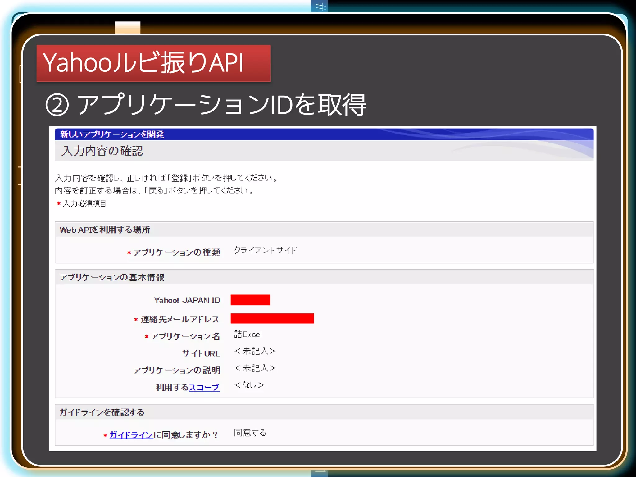
Task: Click the 詰Excel application name value
Action: [248, 334]
